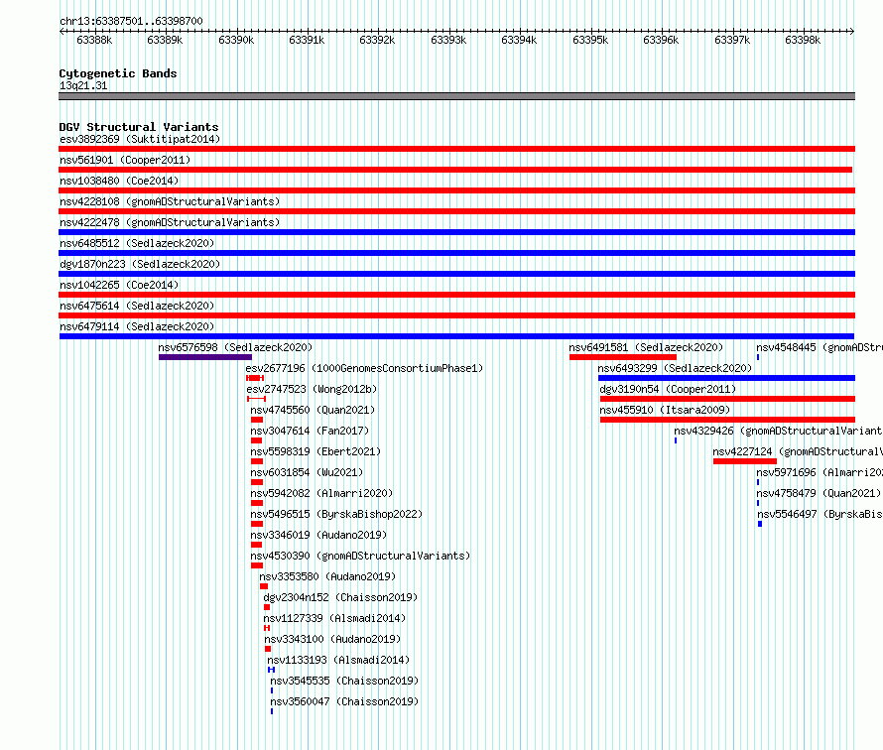Click the purple nsv6576598 variant bar
Image resolution: width=883 pixels, height=750 pixels.
pyautogui.click(x=205, y=357)
